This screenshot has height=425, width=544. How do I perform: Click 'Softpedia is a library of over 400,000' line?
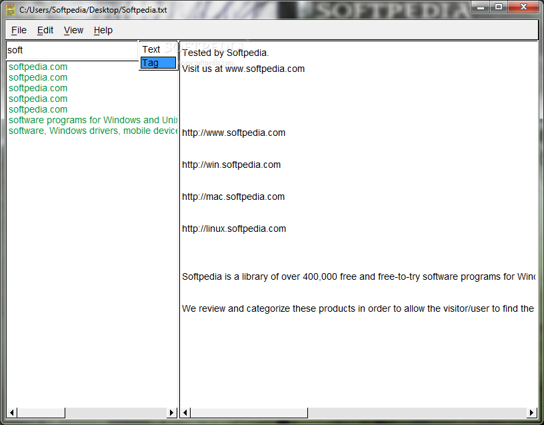coord(359,276)
